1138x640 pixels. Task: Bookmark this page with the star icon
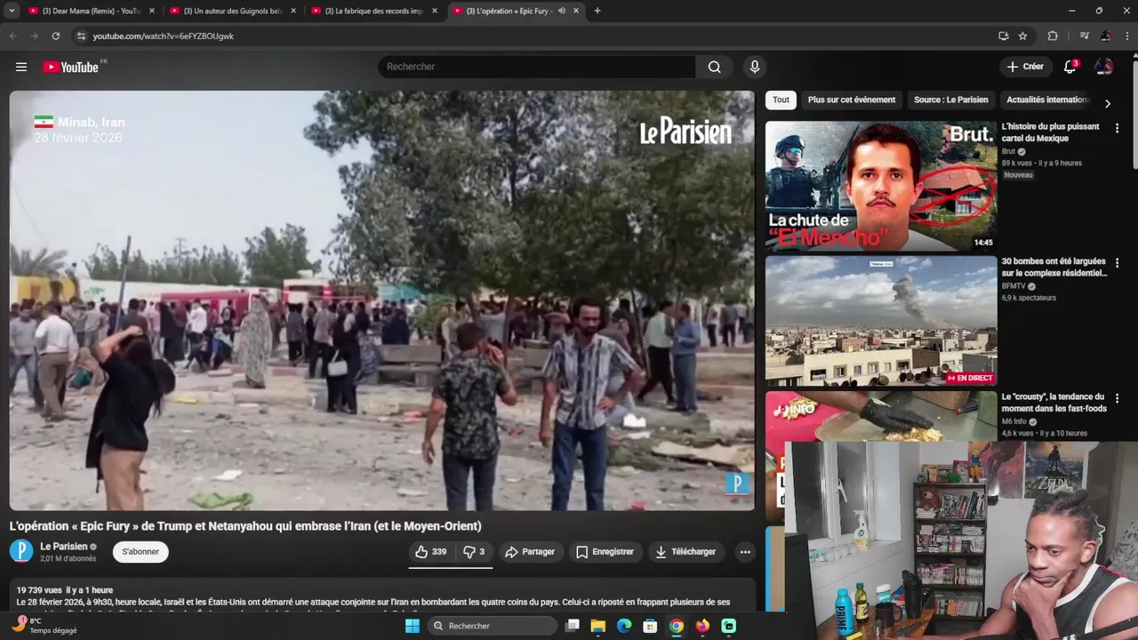pyautogui.click(x=1022, y=36)
